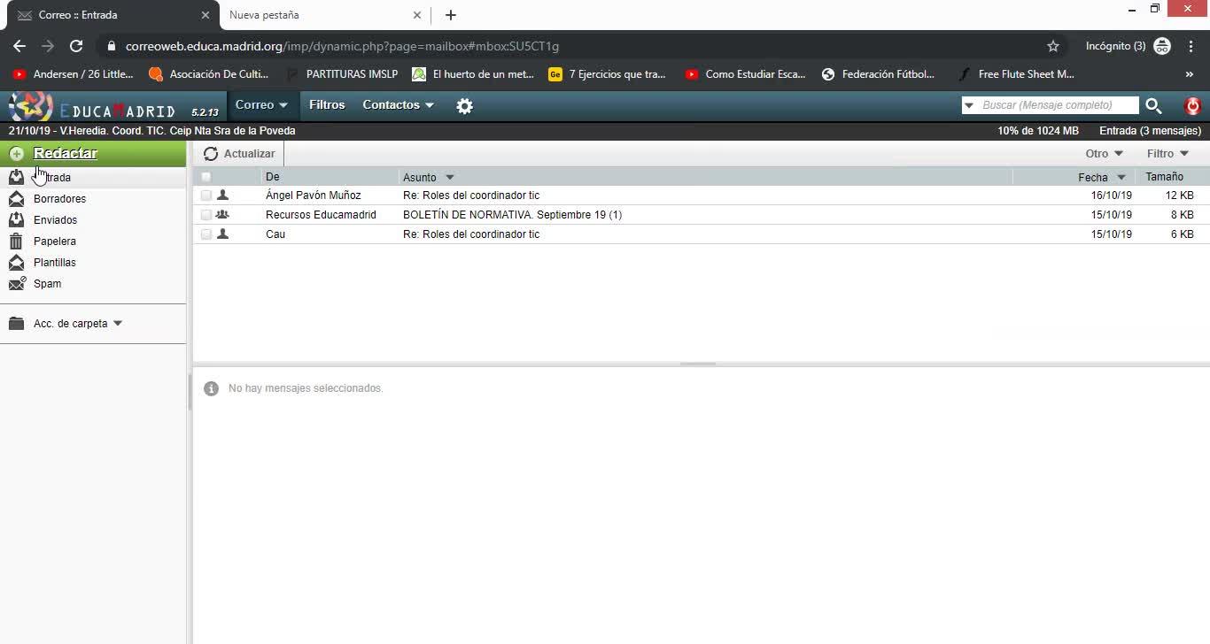Open the Plantillas folder
Viewport: 1210px width, 644px height.
coord(55,263)
